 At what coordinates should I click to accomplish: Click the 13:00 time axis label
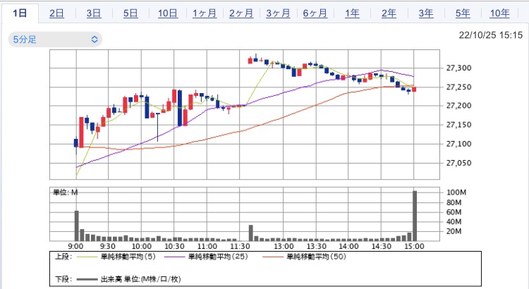pos(284,247)
